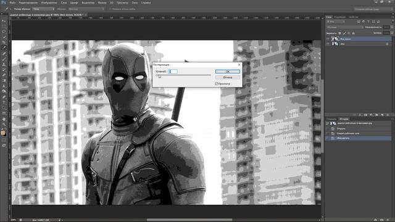This screenshot has height=222, width=395.
Task: Create a new layer icon
Action: coord(382,115)
